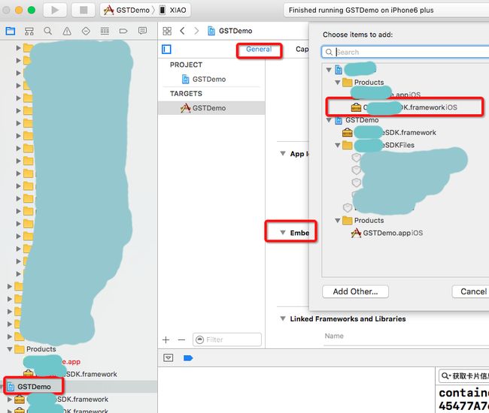
Task: Run the project with the Play button
Action: pos(55,10)
